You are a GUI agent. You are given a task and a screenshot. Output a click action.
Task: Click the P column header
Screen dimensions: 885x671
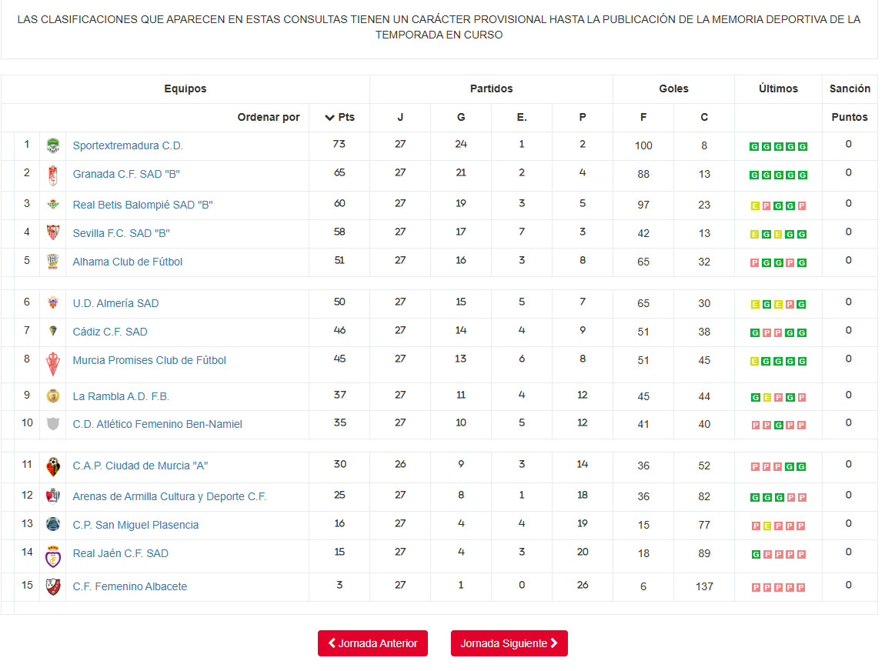pos(583,118)
